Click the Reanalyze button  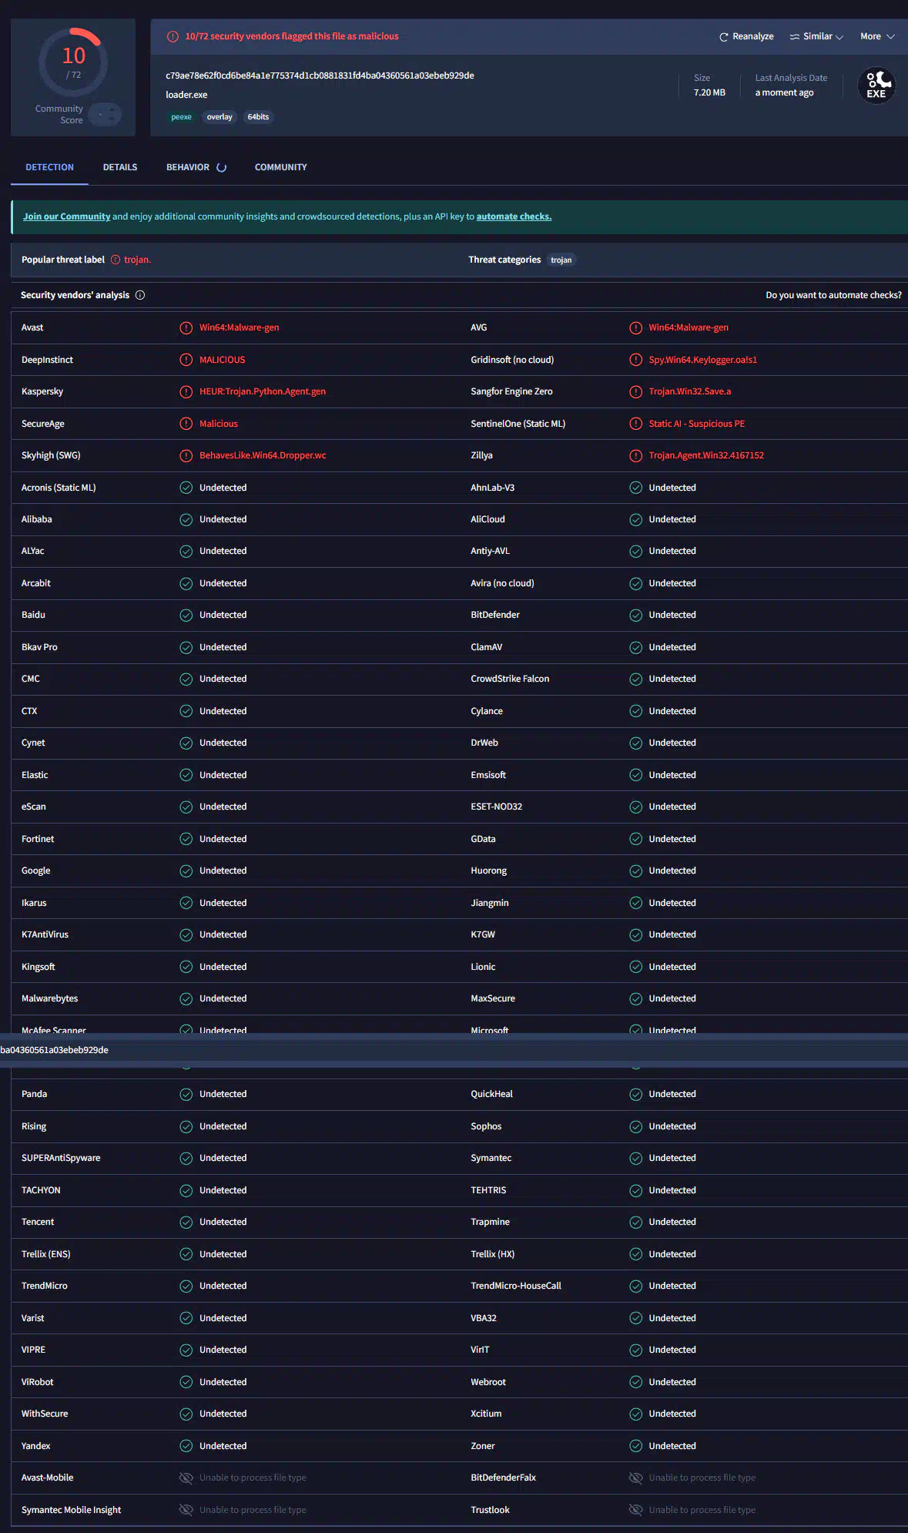coord(746,36)
